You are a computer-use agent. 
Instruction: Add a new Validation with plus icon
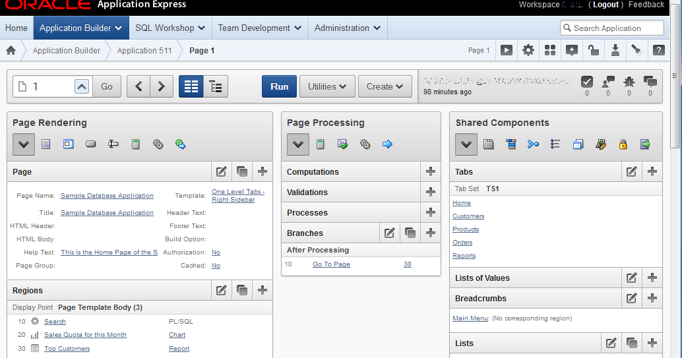431,192
